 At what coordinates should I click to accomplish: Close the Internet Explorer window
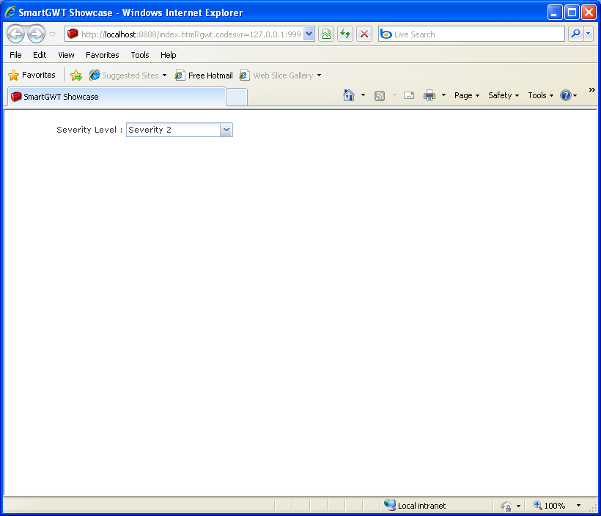(589, 12)
